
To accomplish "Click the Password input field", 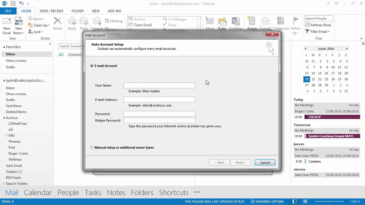I will pos(159,114).
